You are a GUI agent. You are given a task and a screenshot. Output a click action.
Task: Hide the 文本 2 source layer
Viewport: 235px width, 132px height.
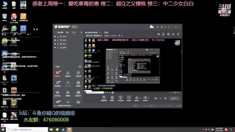click(x=55, y=40)
